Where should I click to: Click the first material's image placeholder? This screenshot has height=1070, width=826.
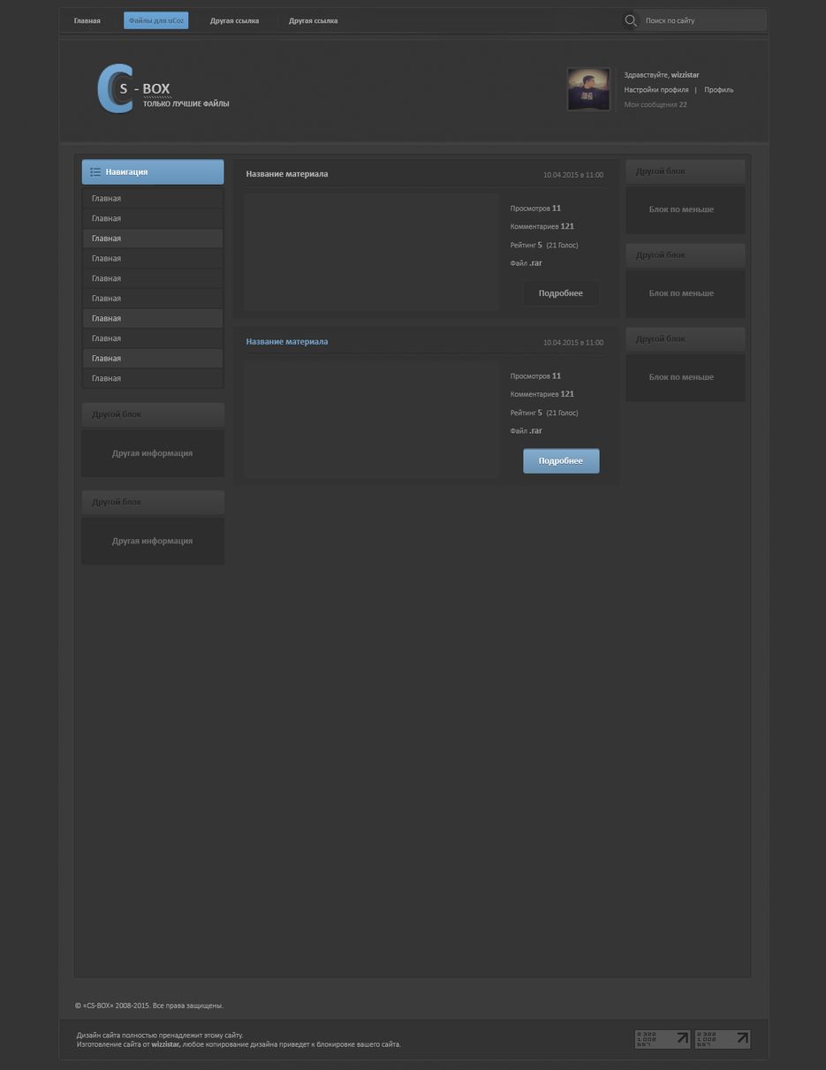[371, 252]
